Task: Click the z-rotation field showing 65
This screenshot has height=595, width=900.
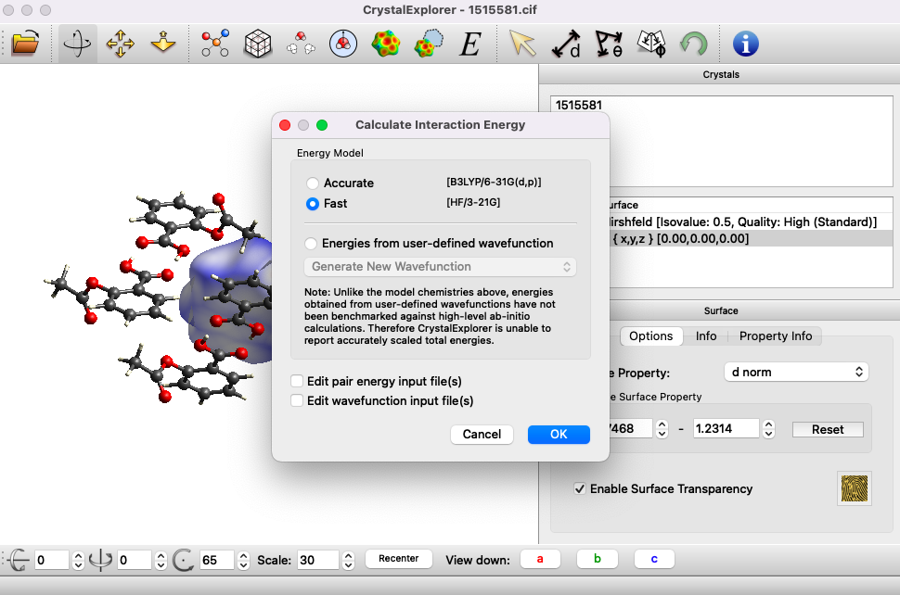Action: point(217,560)
